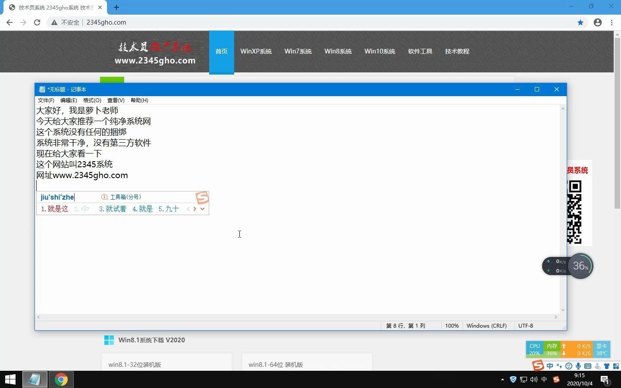Open the WinXP系统 navigation link

[256, 51]
